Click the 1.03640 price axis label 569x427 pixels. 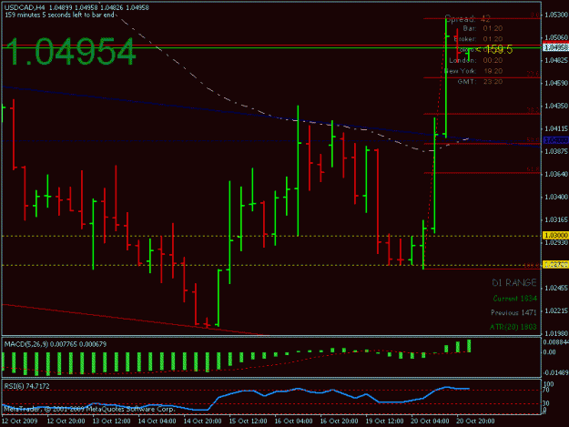click(556, 174)
